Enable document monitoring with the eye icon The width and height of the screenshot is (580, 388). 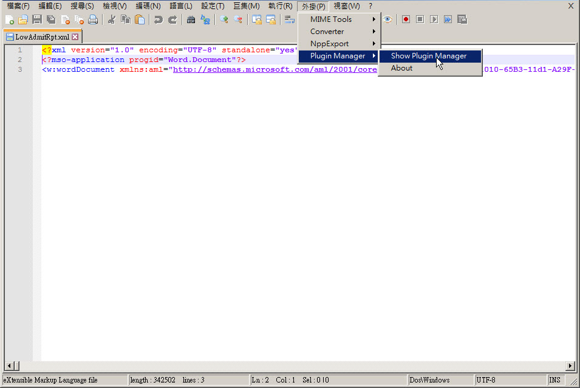coord(387,19)
